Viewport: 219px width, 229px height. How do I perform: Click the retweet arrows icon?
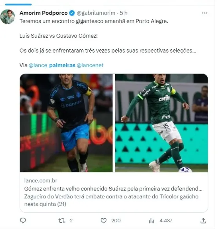(x=62, y=220)
